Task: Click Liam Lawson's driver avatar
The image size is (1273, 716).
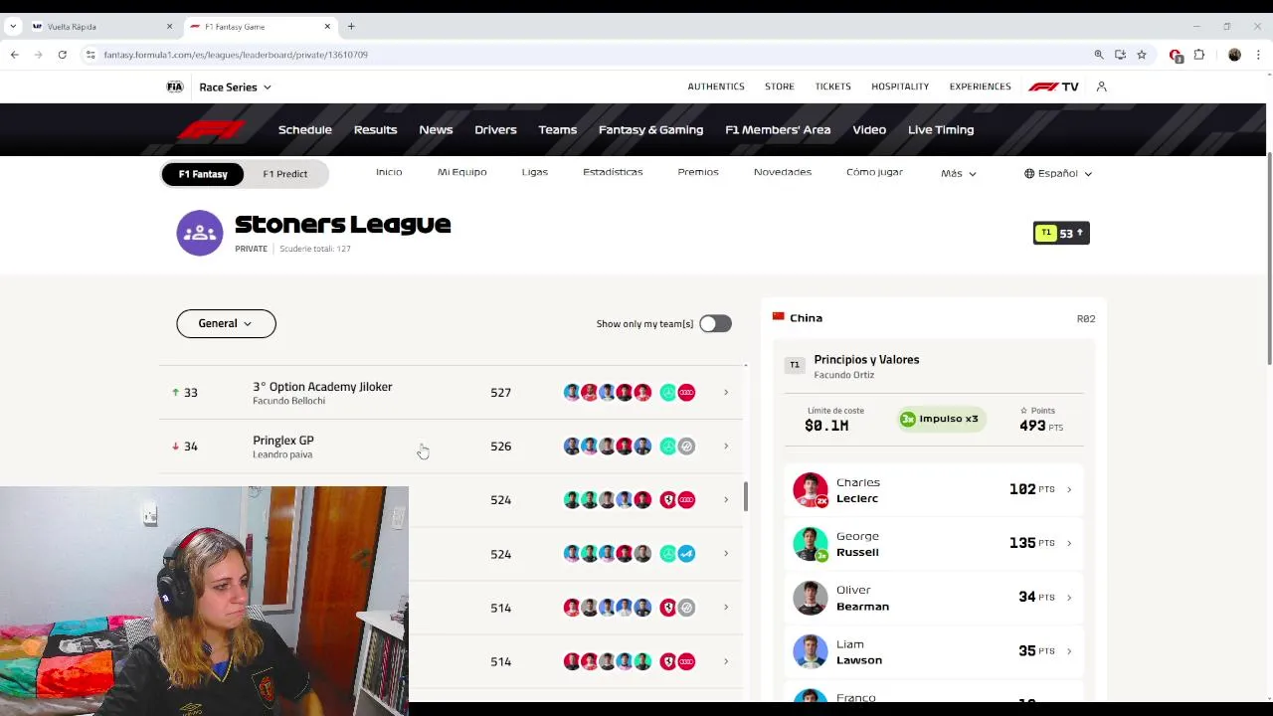Action: tap(811, 651)
